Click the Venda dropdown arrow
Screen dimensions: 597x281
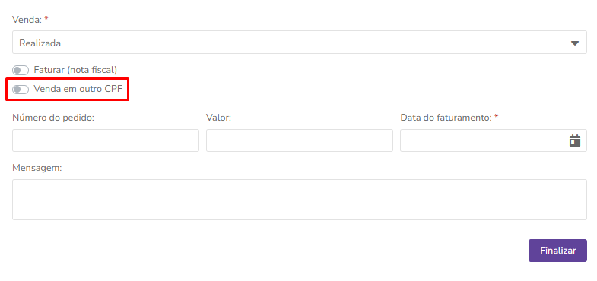point(574,43)
